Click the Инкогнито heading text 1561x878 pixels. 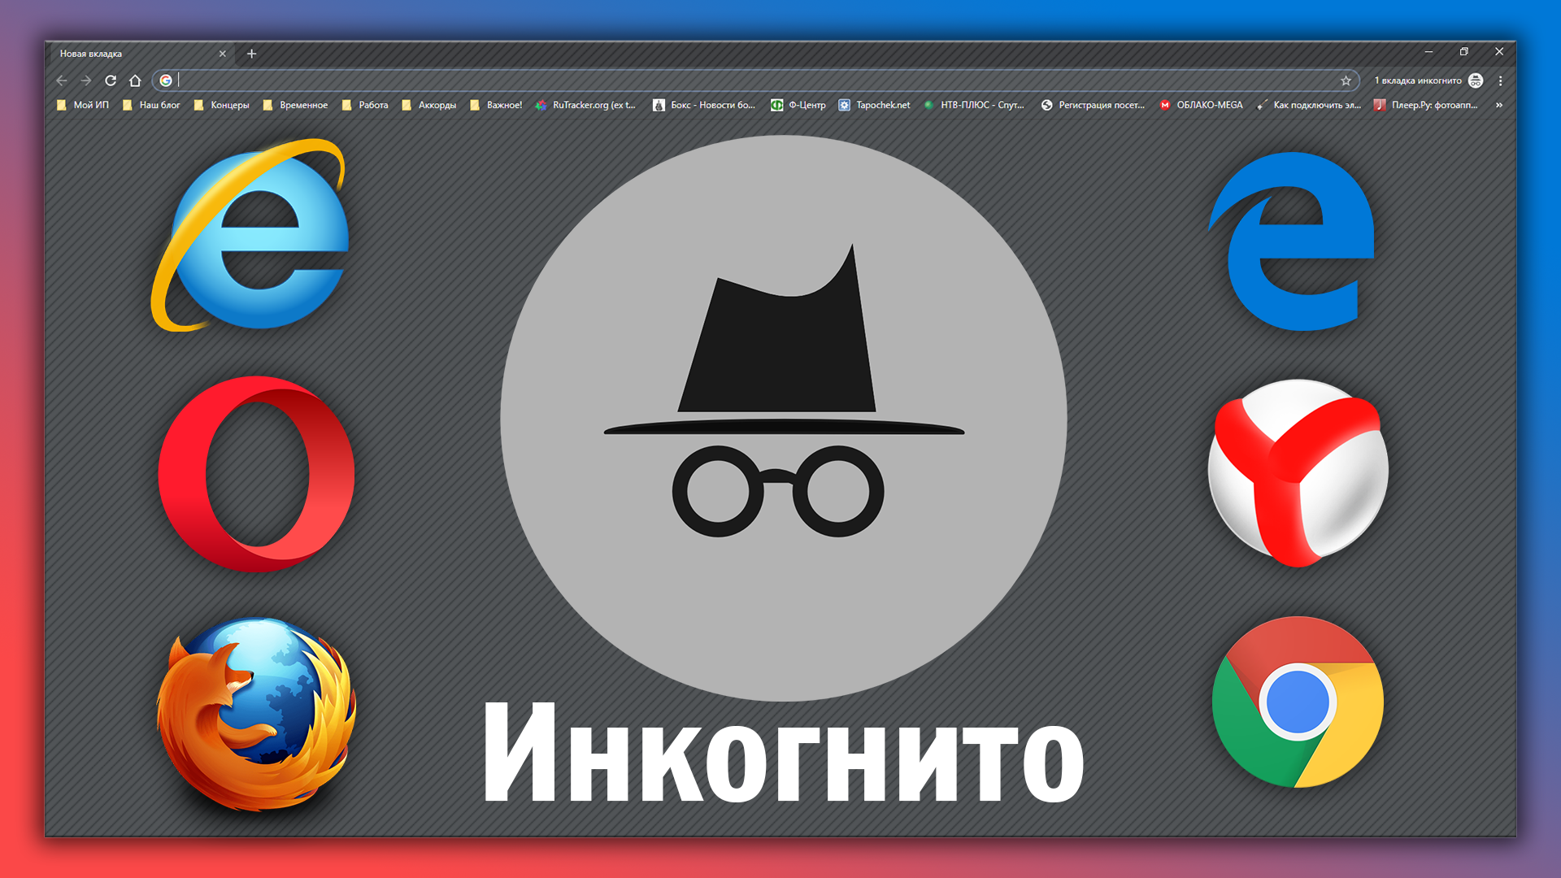pos(783,753)
